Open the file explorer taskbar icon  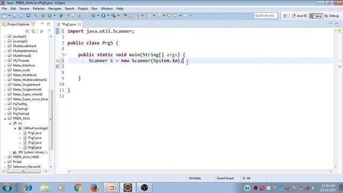(44, 188)
